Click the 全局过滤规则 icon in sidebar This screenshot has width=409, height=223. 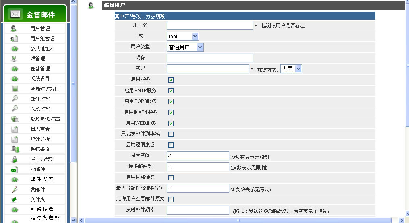[15, 89]
